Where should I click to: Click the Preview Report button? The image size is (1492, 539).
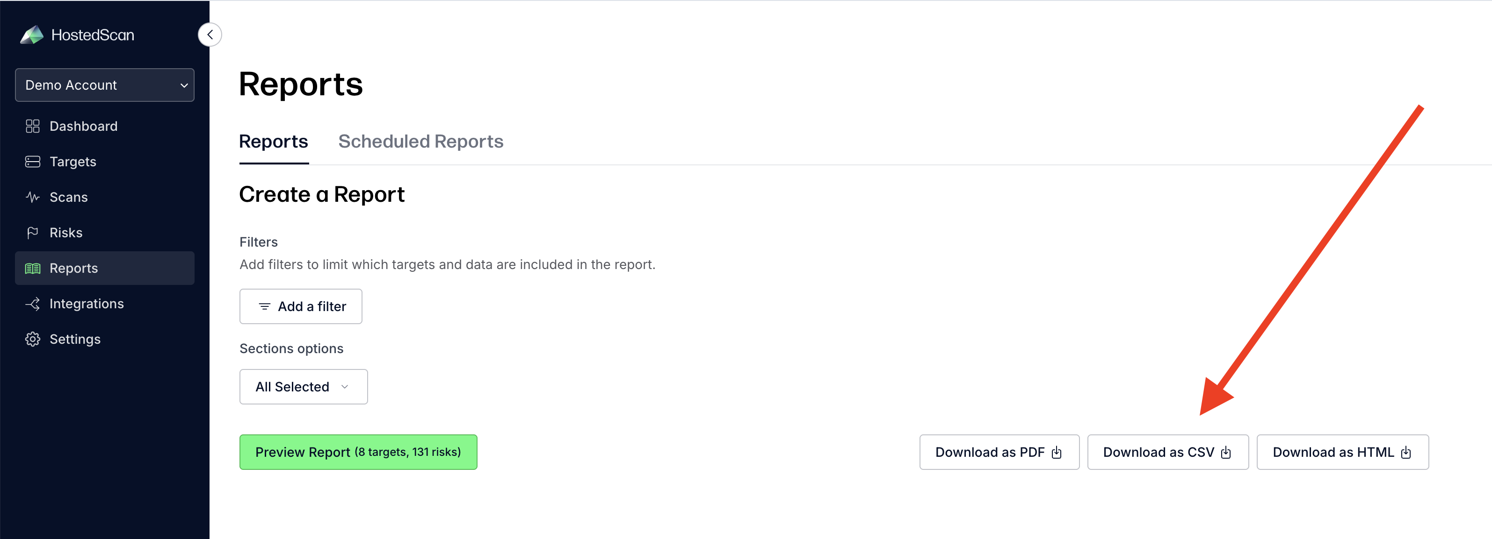[358, 452]
